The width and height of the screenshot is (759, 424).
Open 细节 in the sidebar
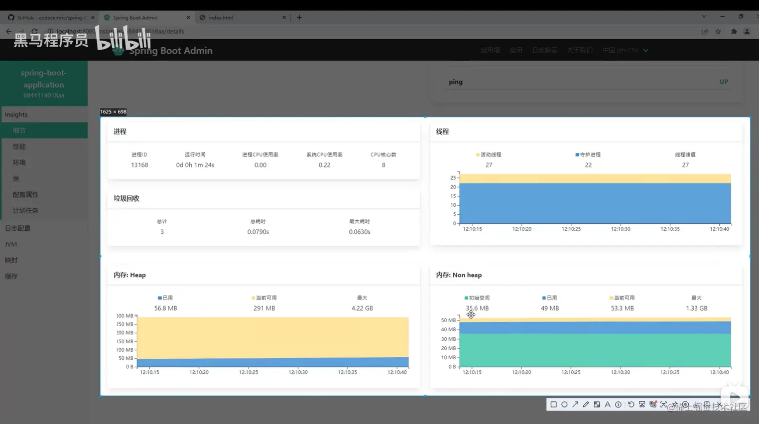pyautogui.click(x=44, y=130)
